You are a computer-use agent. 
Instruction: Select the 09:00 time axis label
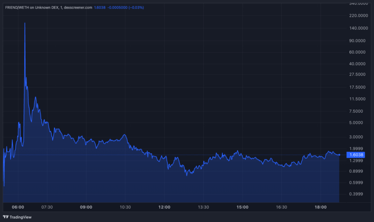point(86,207)
